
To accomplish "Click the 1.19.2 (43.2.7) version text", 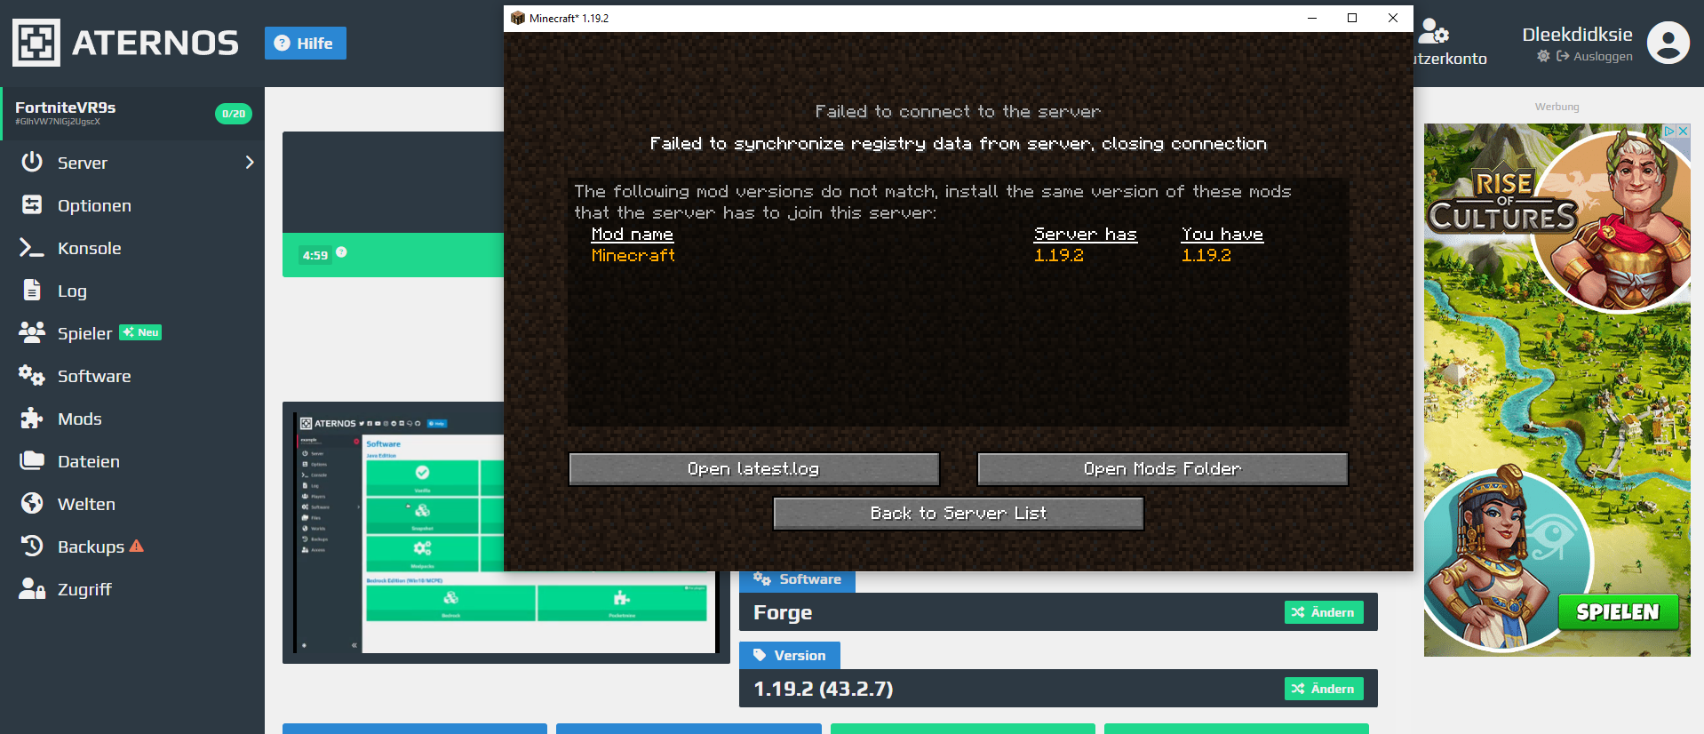I will pos(824,689).
